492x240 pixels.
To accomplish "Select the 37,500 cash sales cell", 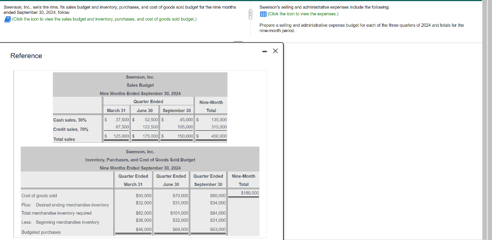I will (x=123, y=120).
